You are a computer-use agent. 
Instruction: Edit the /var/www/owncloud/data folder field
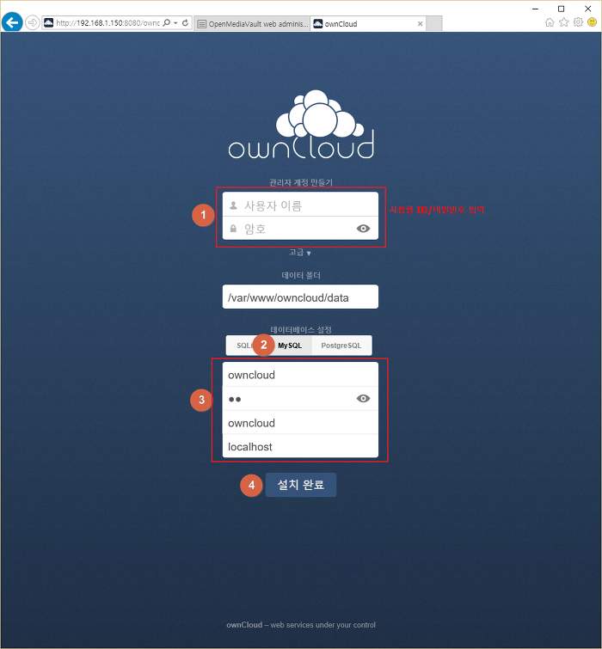click(x=300, y=297)
